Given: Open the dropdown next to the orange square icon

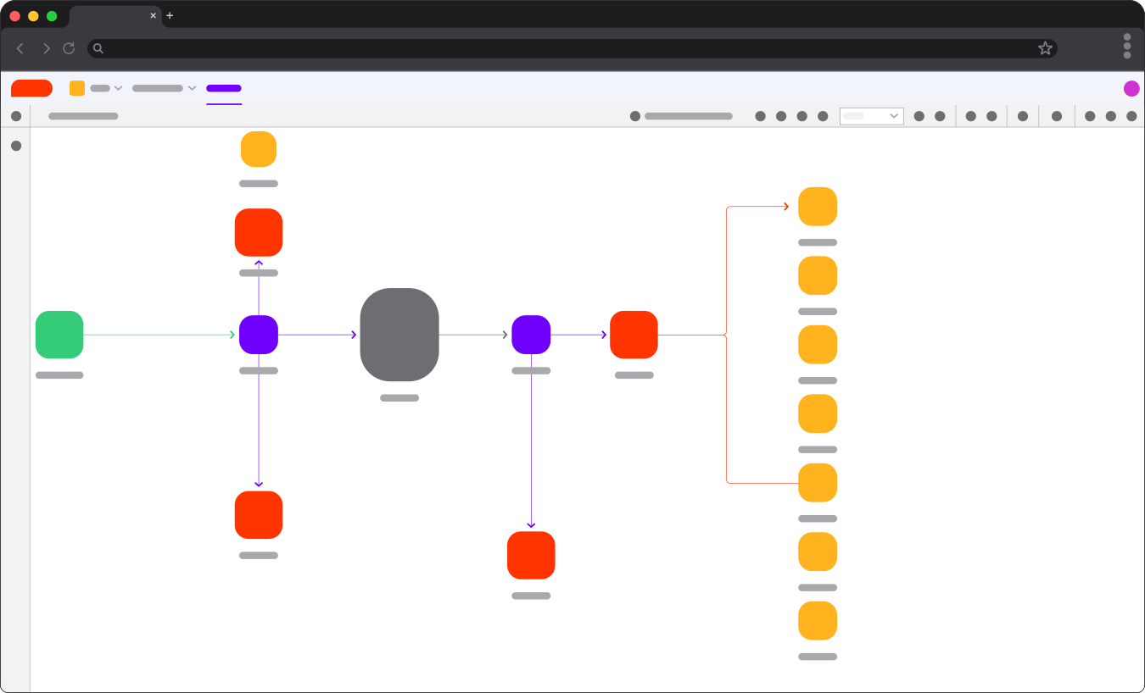Looking at the screenshot, I should click(x=117, y=87).
